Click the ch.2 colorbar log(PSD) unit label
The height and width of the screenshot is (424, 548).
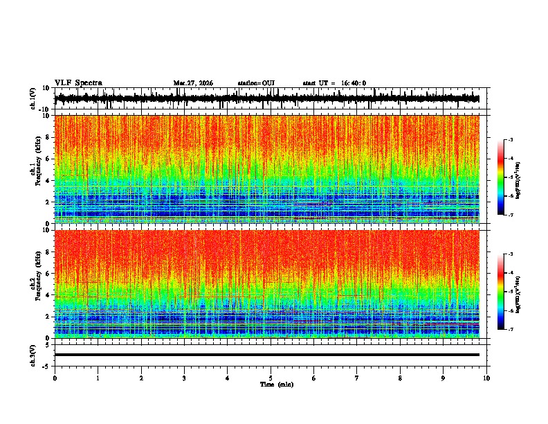tap(518, 294)
